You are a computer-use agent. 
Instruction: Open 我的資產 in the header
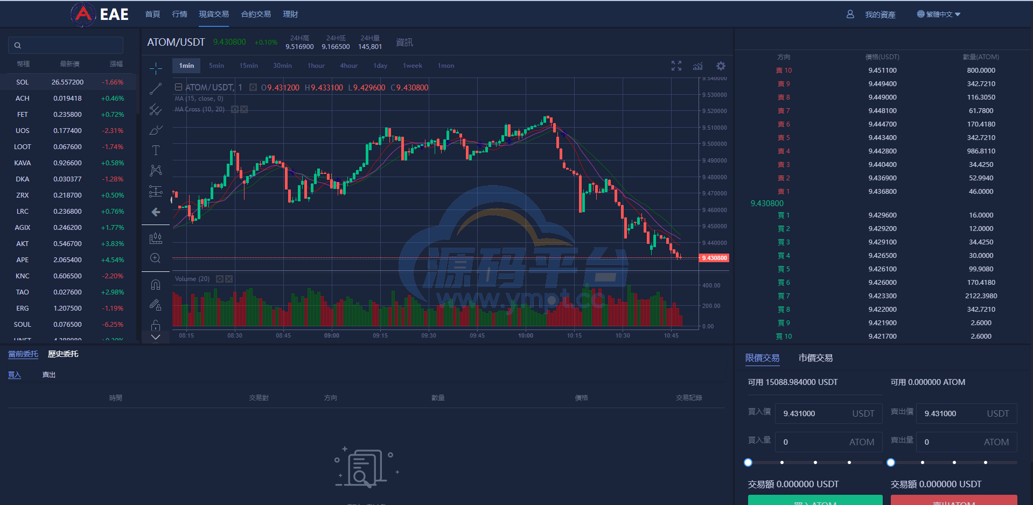pos(880,15)
